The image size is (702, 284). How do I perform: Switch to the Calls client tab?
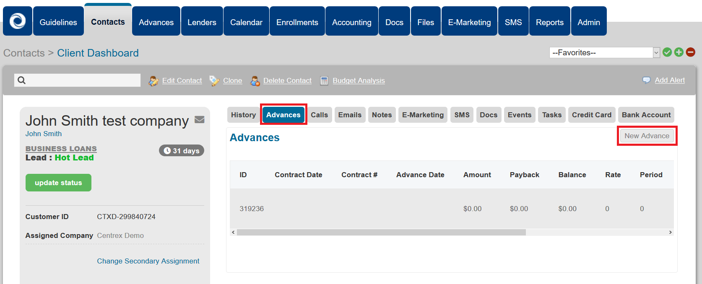319,115
